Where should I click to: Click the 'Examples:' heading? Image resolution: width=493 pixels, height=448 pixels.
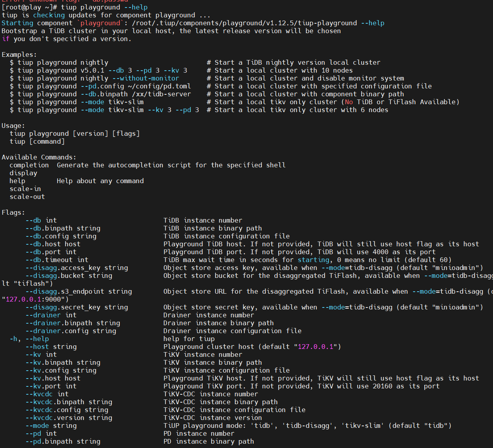tap(19, 54)
